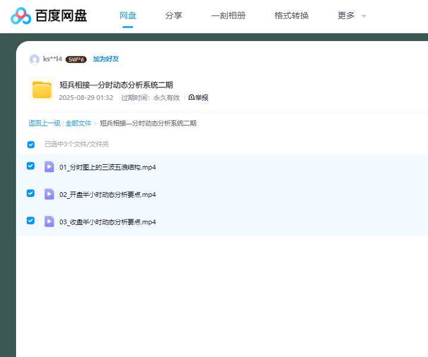Viewport: 428px width, 357px height.
Task: Click the 加为好友 link
Action: [x=106, y=59]
